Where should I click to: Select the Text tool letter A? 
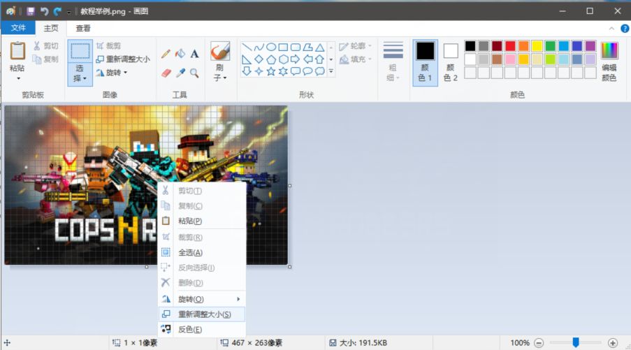click(x=194, y=54)
